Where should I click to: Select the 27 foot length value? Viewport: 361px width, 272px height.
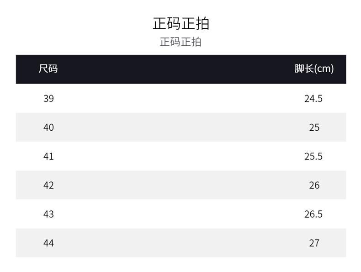314,243
